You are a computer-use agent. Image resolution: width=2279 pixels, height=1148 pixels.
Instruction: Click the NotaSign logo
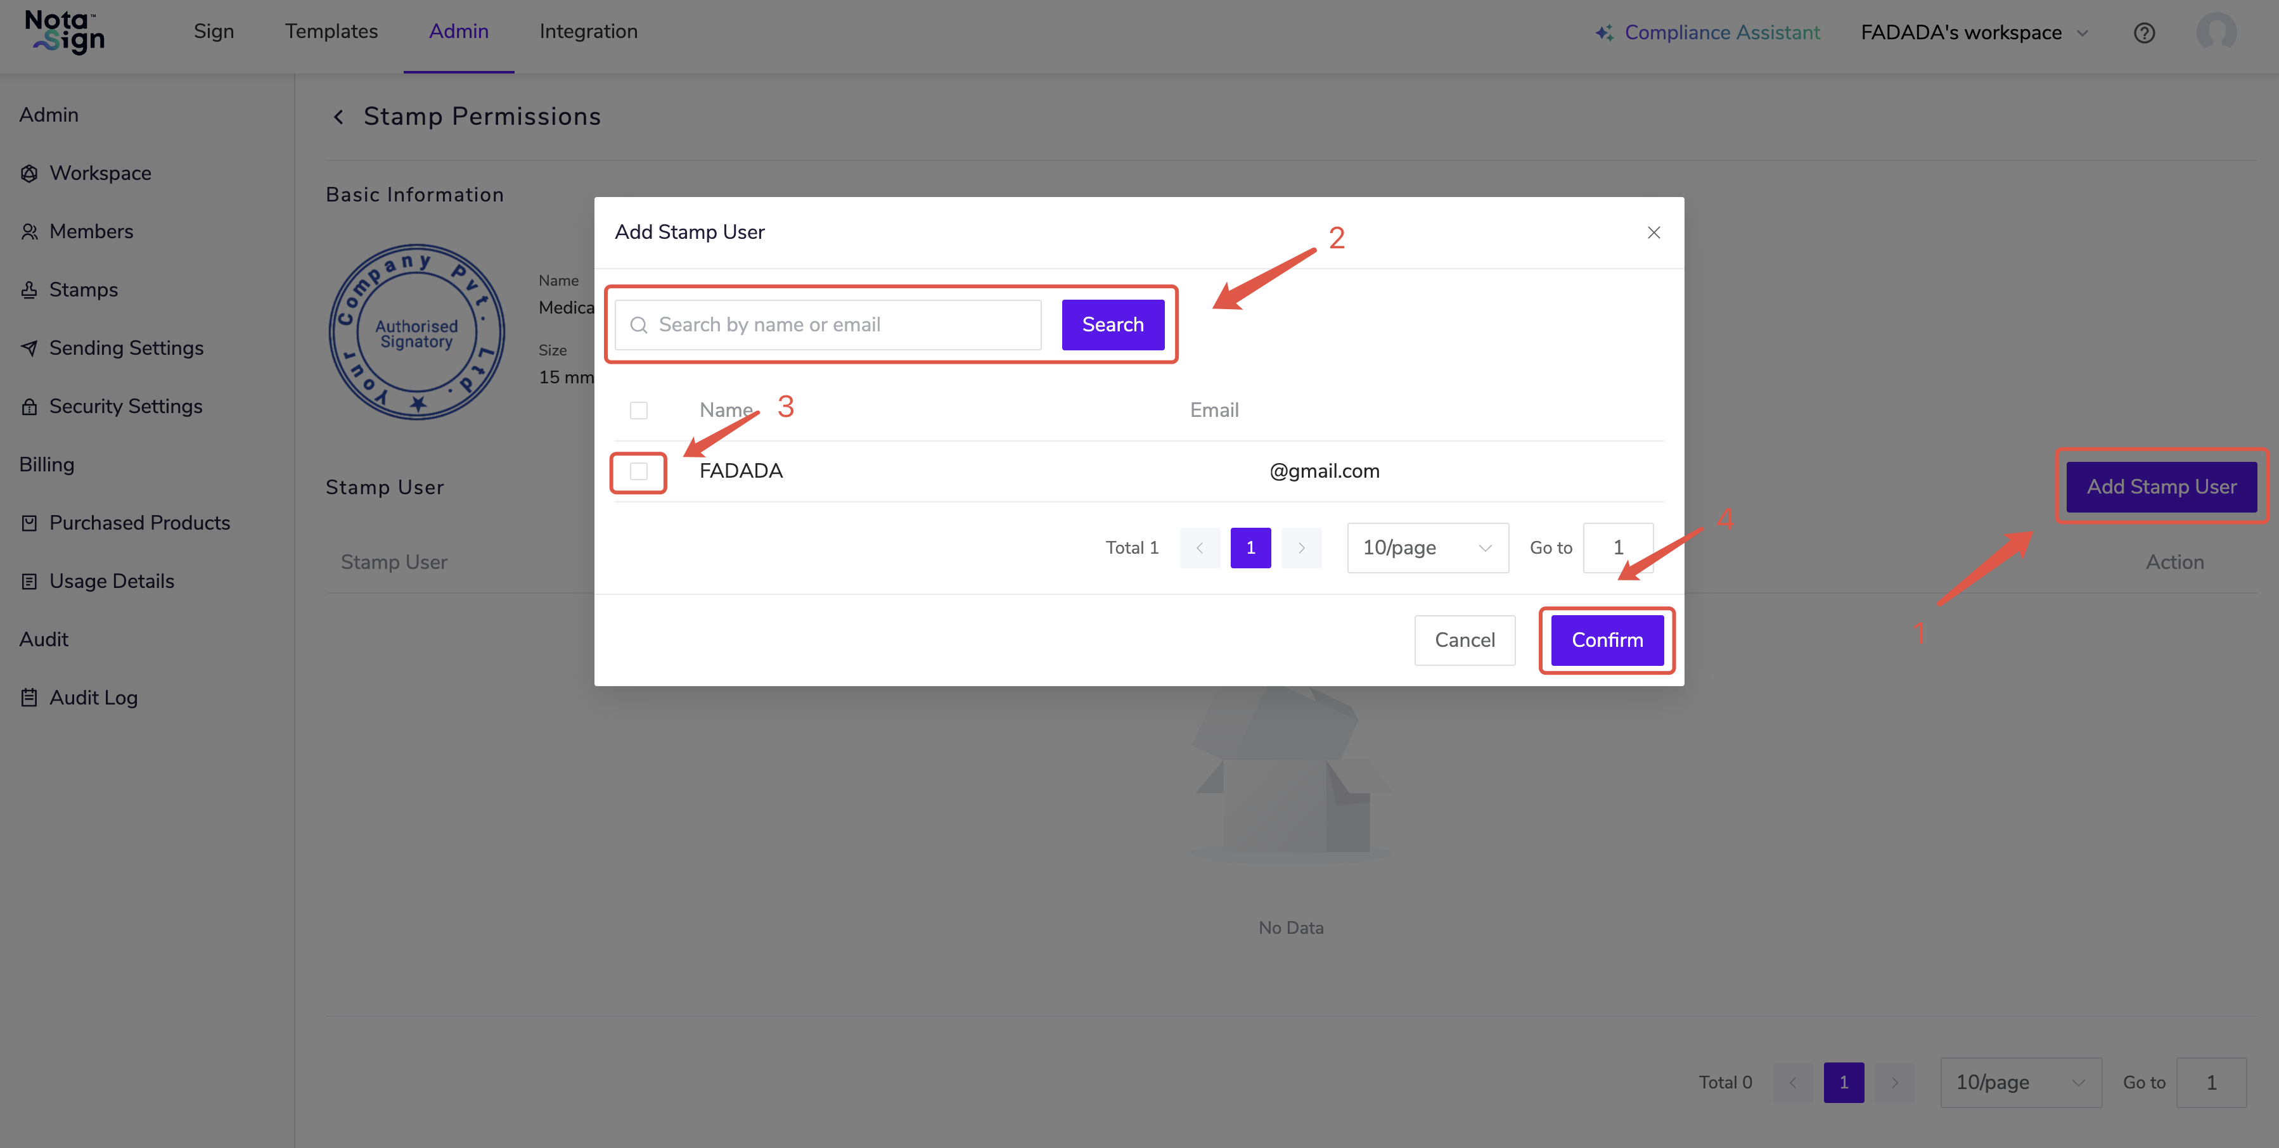click(x=65, y=32)
